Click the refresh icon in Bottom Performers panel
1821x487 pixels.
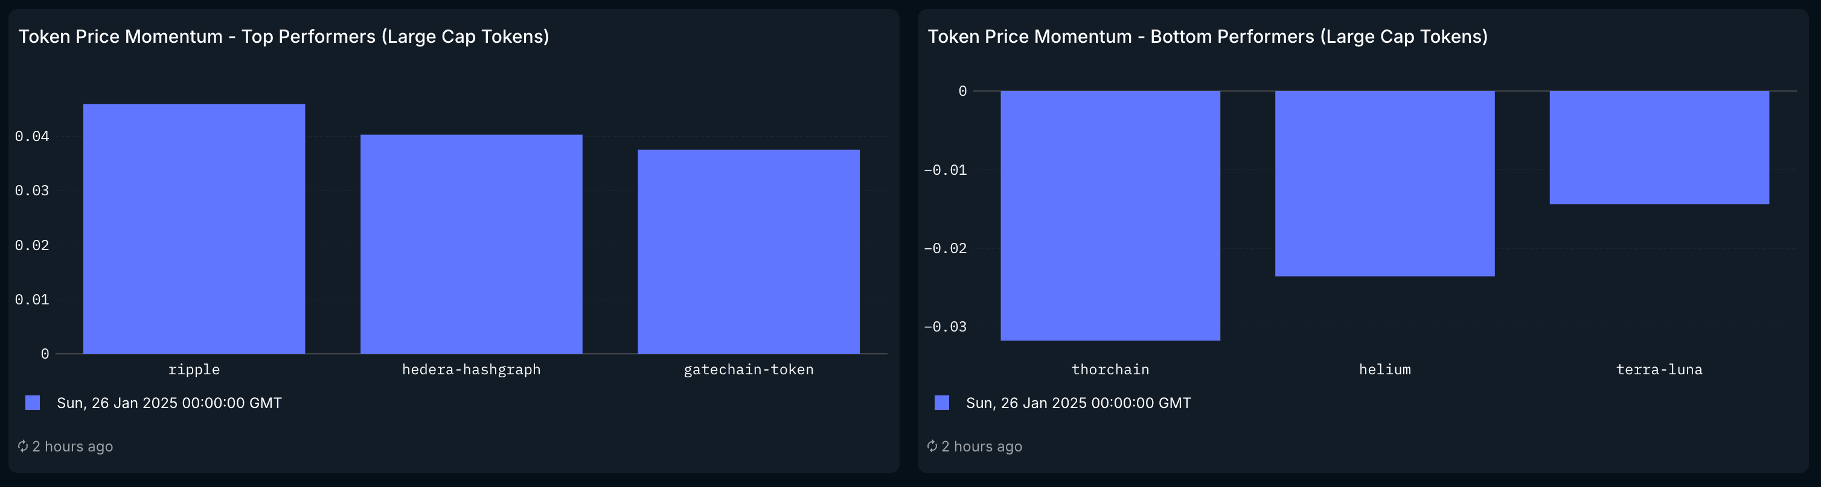click(x=932, y=446)
